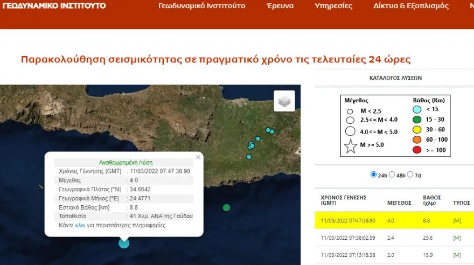The width and height of the screenshot is (474, 265).
Task: Open the Υπηρεσίες menu
Action: coord(333,6)
